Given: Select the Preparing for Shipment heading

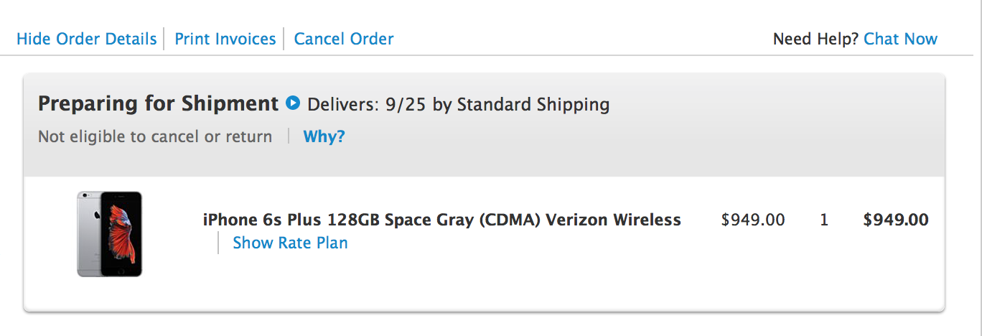Looking at the screenshot, I should point(158,104).
